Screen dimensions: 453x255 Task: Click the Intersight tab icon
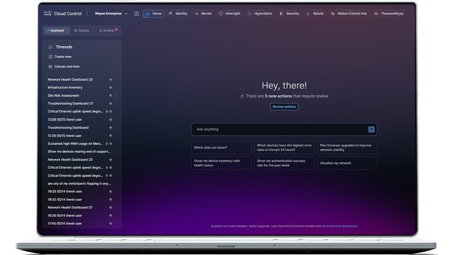pyautogui.click(x=221, y=14)
